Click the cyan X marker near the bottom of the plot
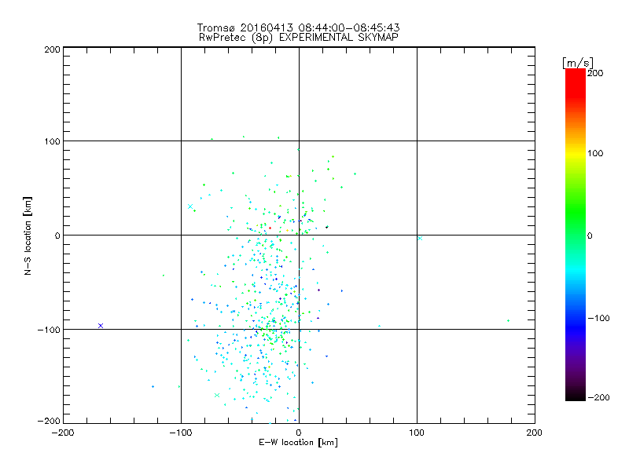Screen dimensions: 629x471 click(x=217, y=396)
